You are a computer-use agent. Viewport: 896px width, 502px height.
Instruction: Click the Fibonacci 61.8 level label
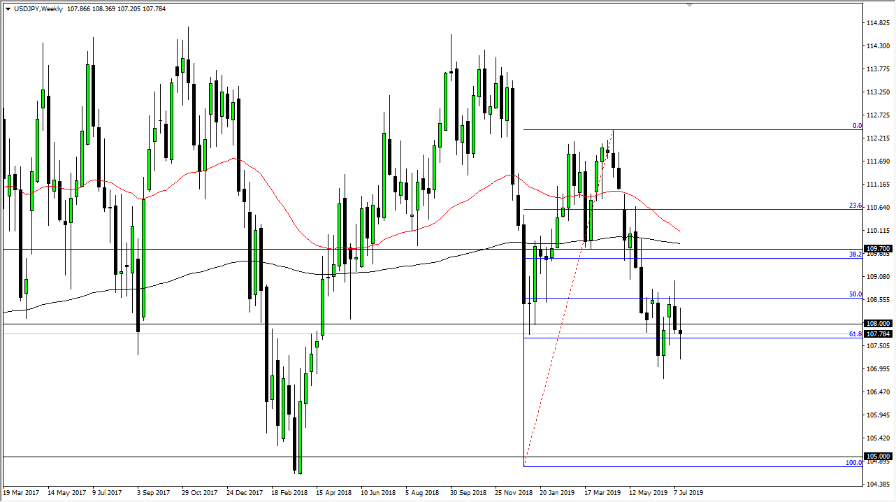(x=855, y=334)
